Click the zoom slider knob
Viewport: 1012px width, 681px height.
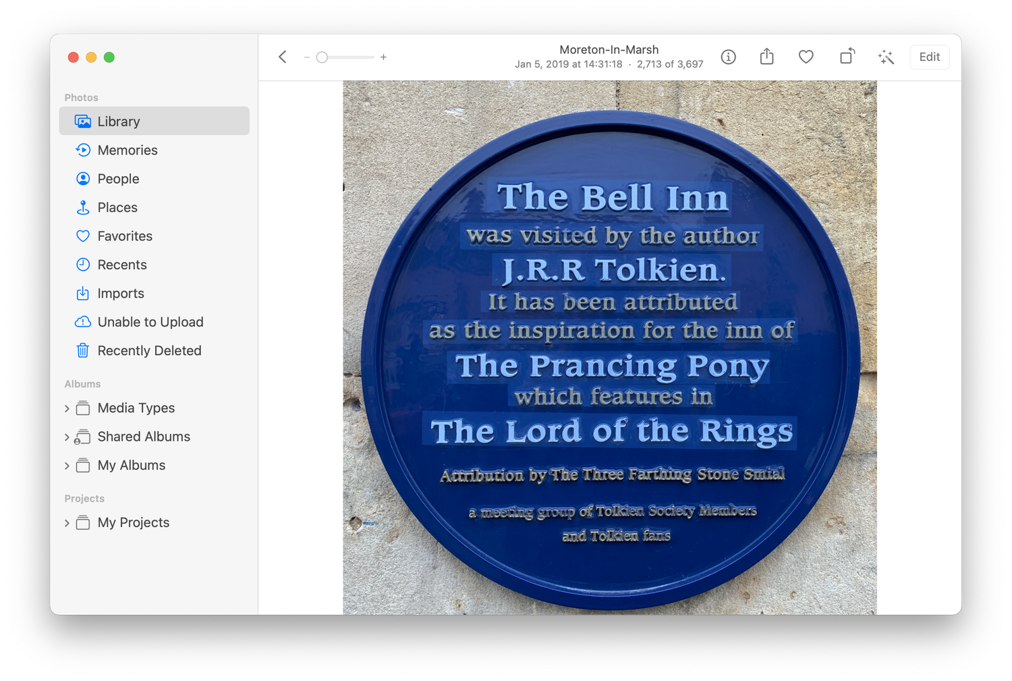point(322,57)
